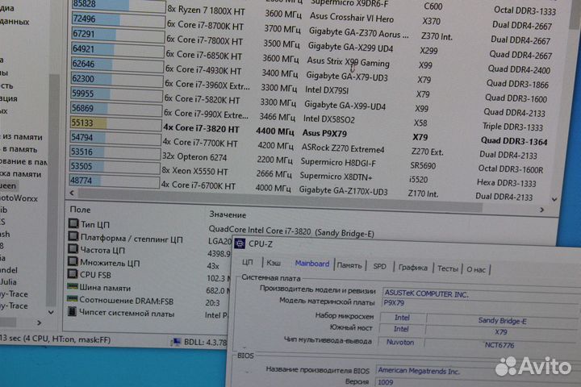This screenshot has height=387, width=581.
Task: Select the '8x Xeon X5550 HT' row
Action: [x=195, y=171]
